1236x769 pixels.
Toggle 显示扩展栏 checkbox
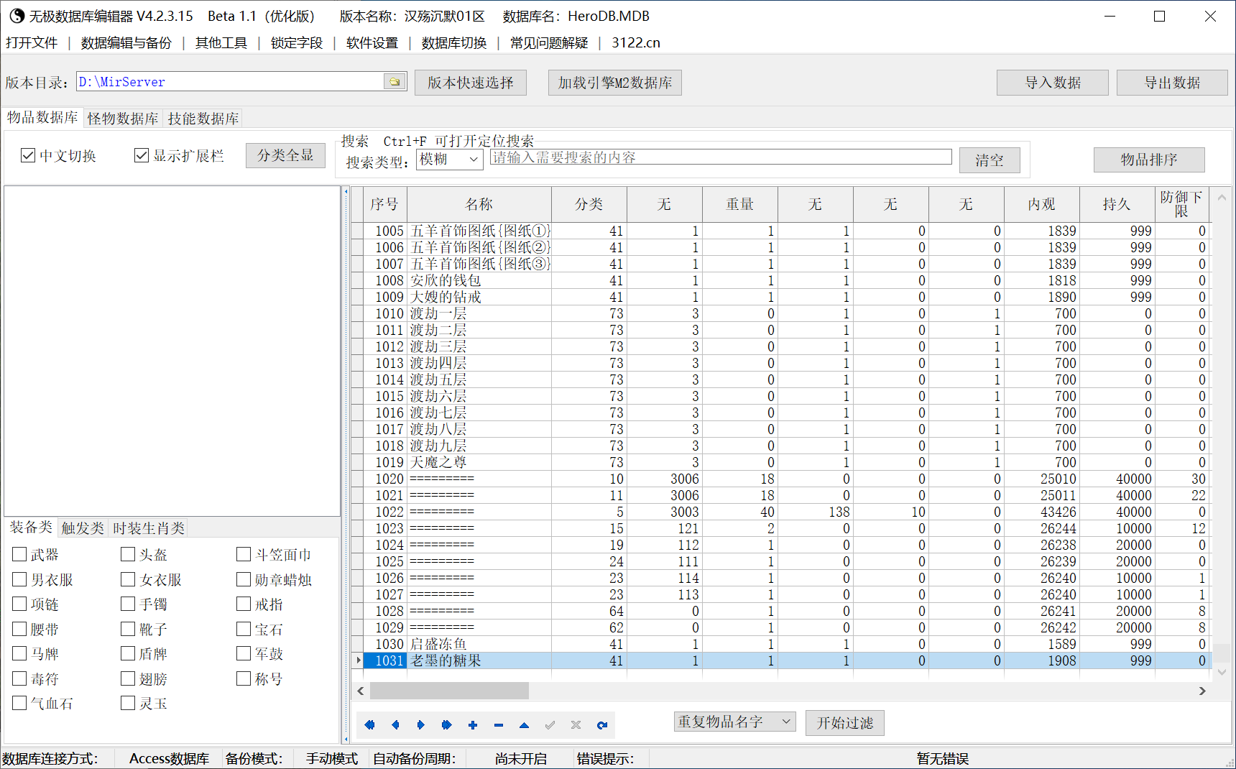pos(142,155)
